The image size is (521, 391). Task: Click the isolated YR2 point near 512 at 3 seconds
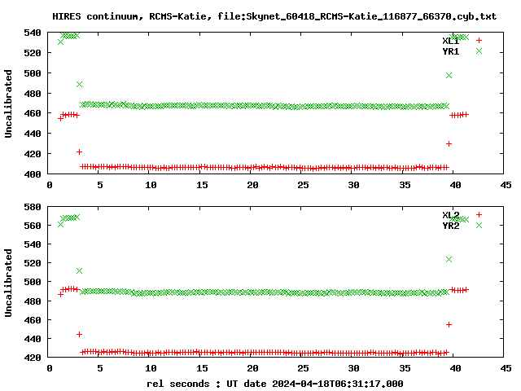79,271
